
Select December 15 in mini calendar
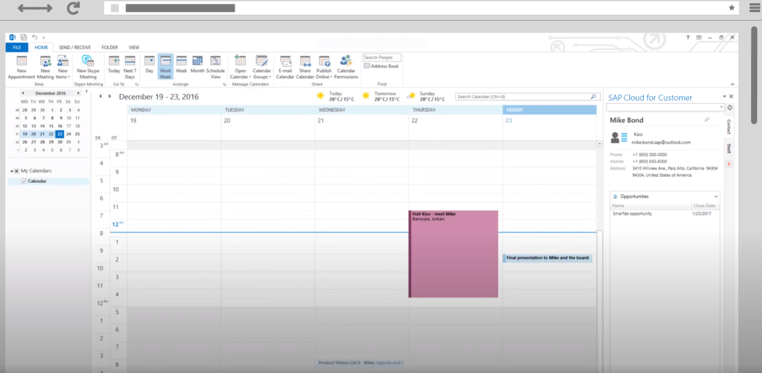(x=51, y=126)
